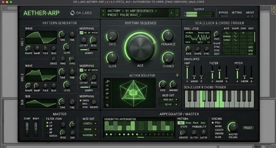Select the Gen pattern tab
The width and height of the screenshot is (276, 148).
[203, 123]
